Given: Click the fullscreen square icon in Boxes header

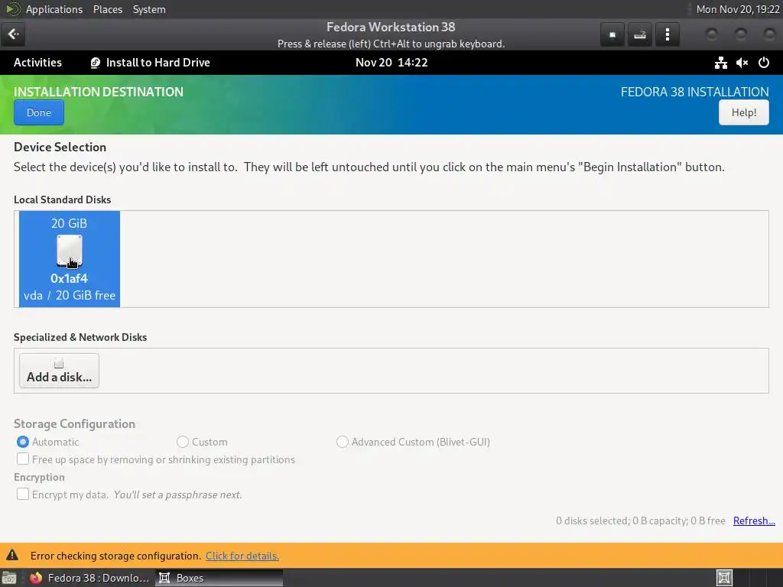Looking at the screenshot, I should (x=612, y=34).
